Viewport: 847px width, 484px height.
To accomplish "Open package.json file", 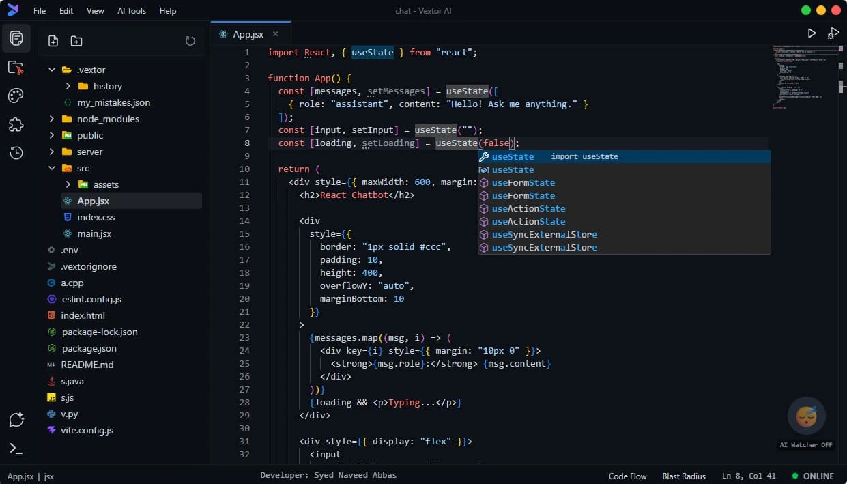I will click(x=89, y=348).
